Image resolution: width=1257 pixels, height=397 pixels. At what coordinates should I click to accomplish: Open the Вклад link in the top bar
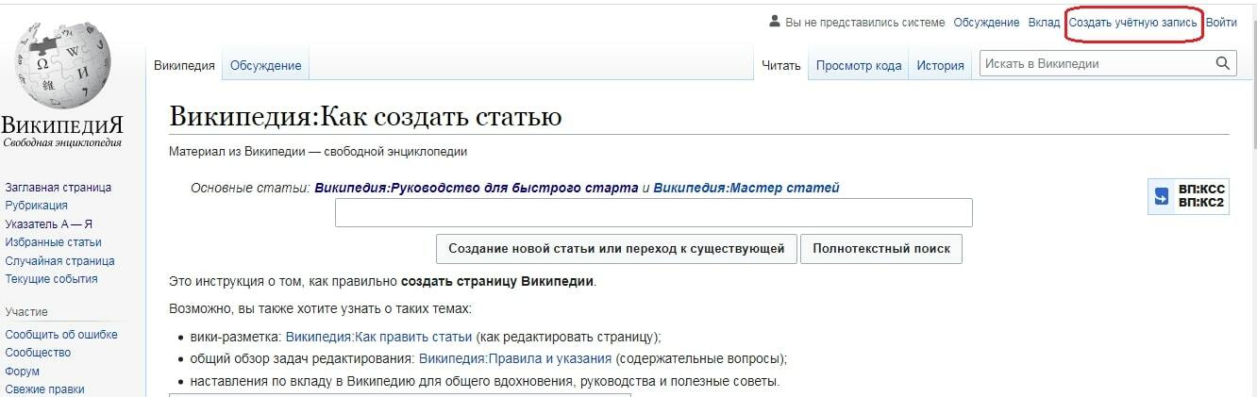coord(1044,23)
